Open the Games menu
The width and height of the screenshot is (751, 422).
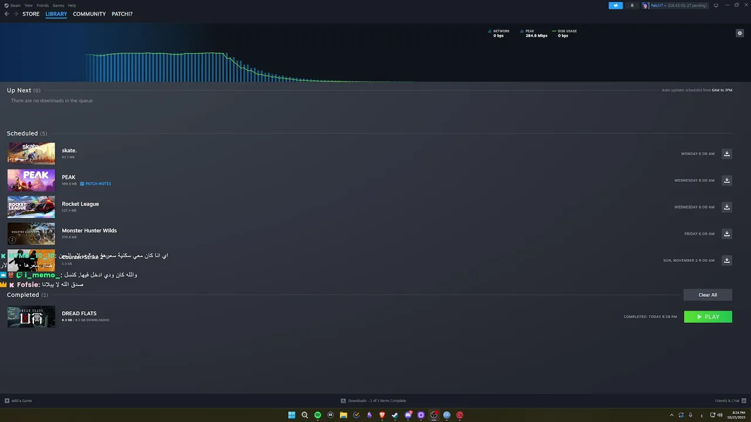click(x=58, y=5)
